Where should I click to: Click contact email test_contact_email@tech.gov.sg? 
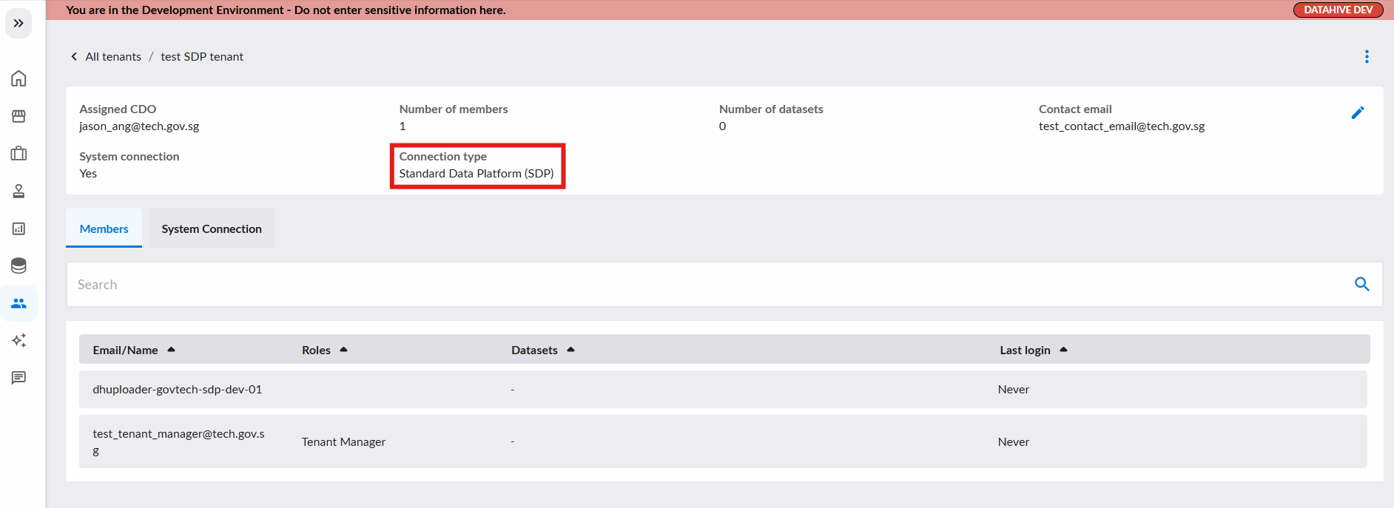(x=1122, y=126)
